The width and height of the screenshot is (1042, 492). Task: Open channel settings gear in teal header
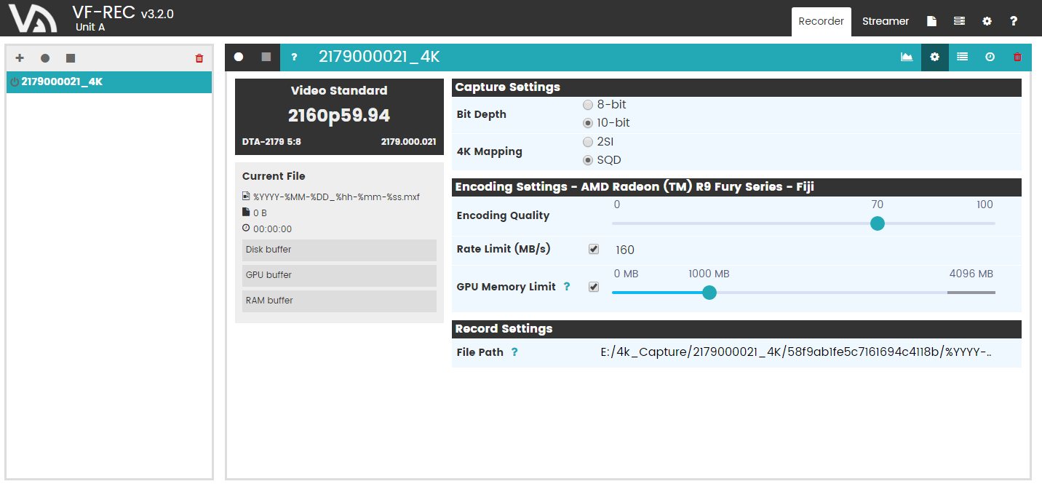click(935, 57)
